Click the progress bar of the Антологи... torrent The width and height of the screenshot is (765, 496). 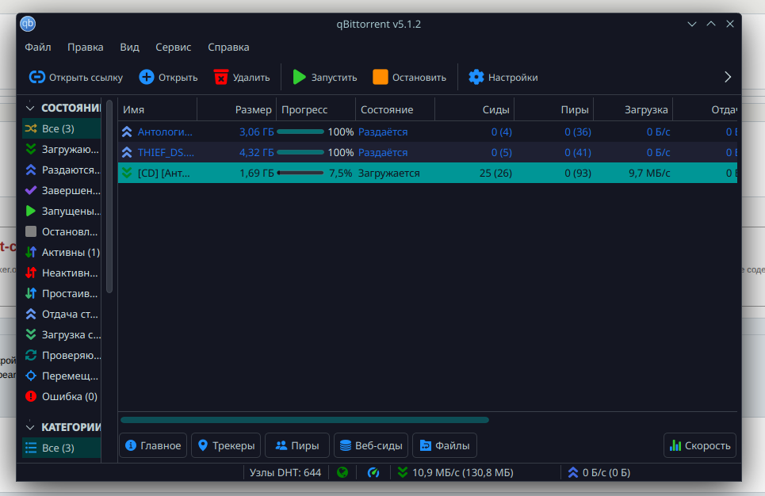click(300, 132)
